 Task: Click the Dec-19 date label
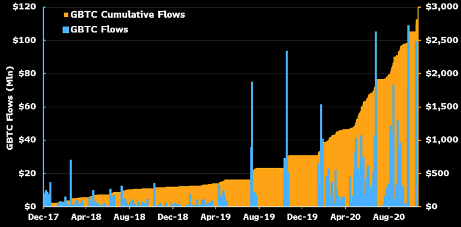tap(303, 218)
